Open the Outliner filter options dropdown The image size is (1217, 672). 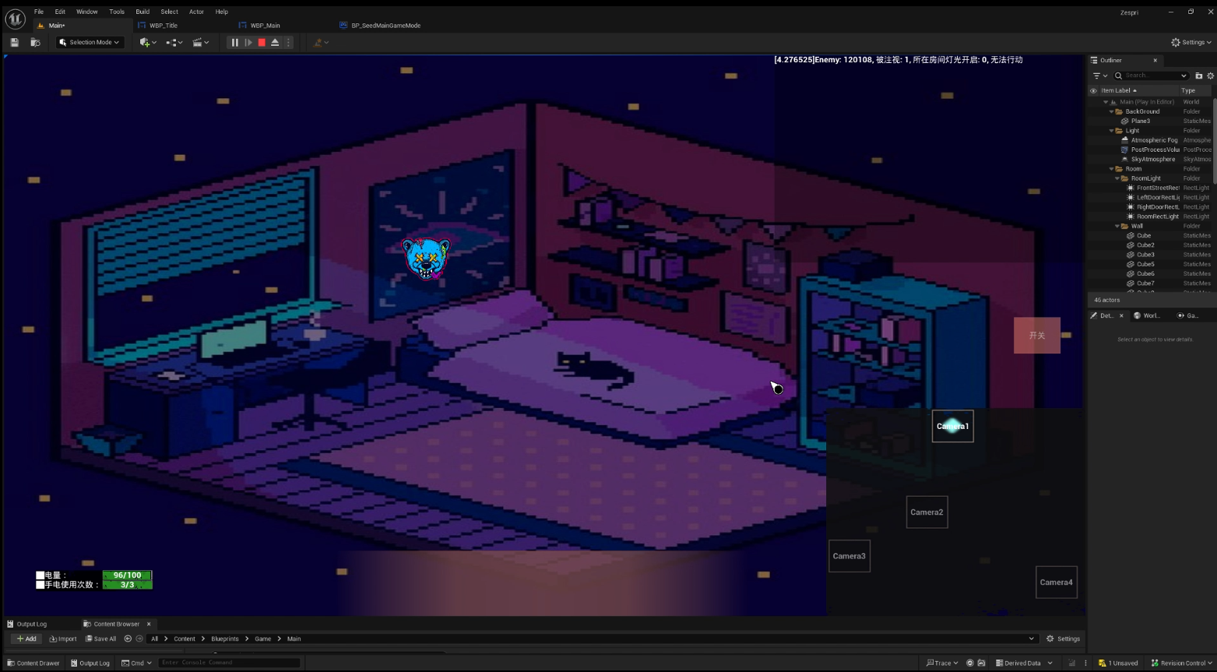coord(1100,76)
